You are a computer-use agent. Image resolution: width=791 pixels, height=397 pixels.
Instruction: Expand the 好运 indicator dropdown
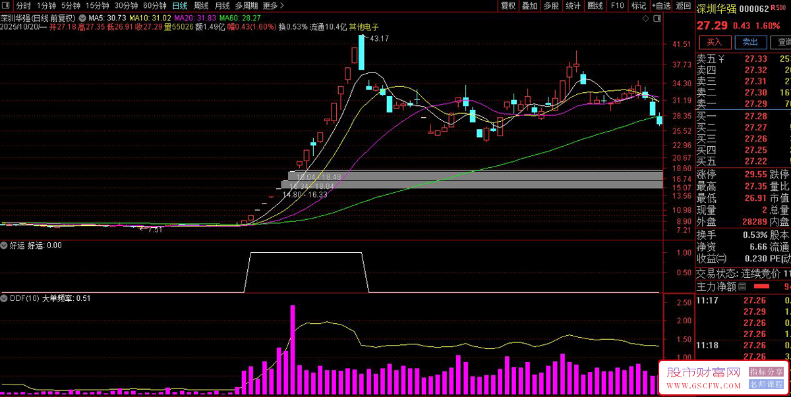click(x=4, y=246)
